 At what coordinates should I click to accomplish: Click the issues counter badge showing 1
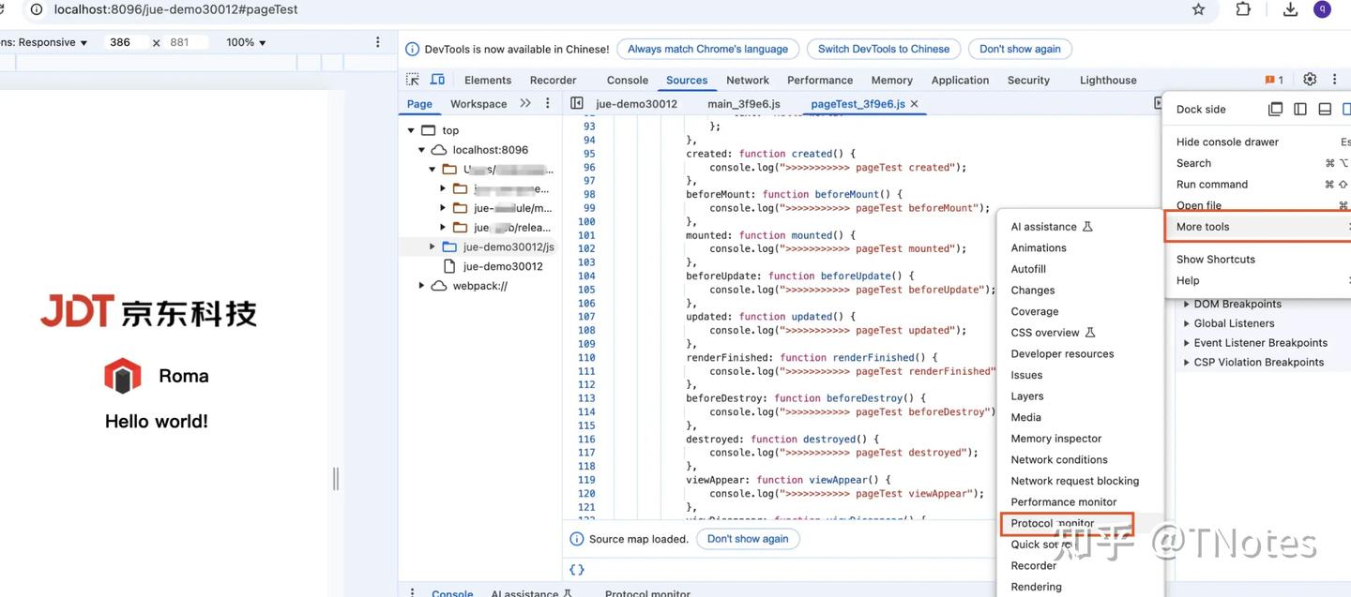coord(1274,80)
